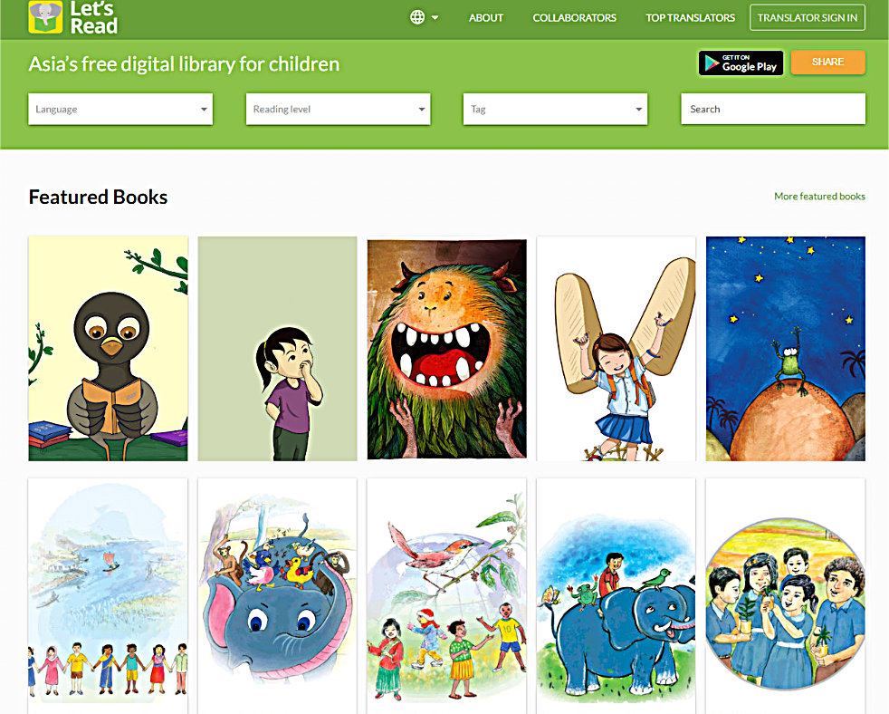Open the Reading level dropdown
Screen dimensions: 889x714
point(339,109)
